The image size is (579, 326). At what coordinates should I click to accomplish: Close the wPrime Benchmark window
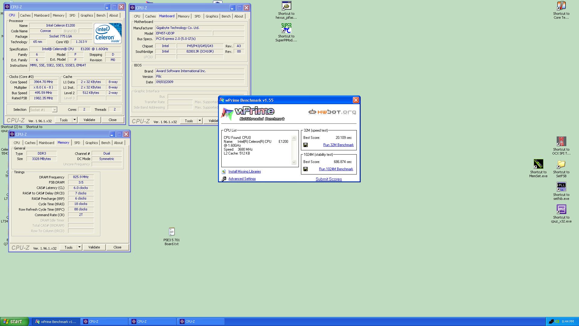pos(356,100)
